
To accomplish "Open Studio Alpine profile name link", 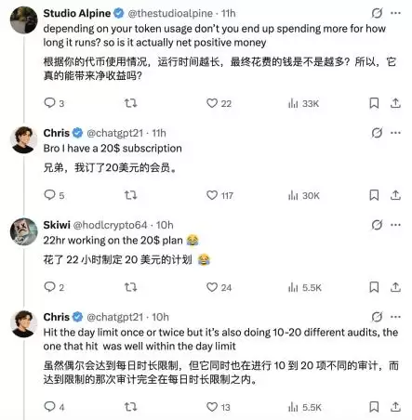I will pos(77,13).
